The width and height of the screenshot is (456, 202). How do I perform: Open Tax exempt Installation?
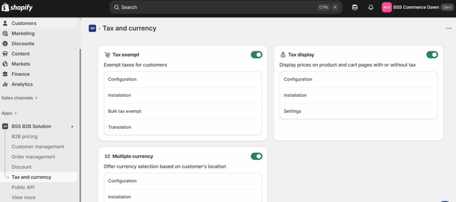[x=183, y=95]
